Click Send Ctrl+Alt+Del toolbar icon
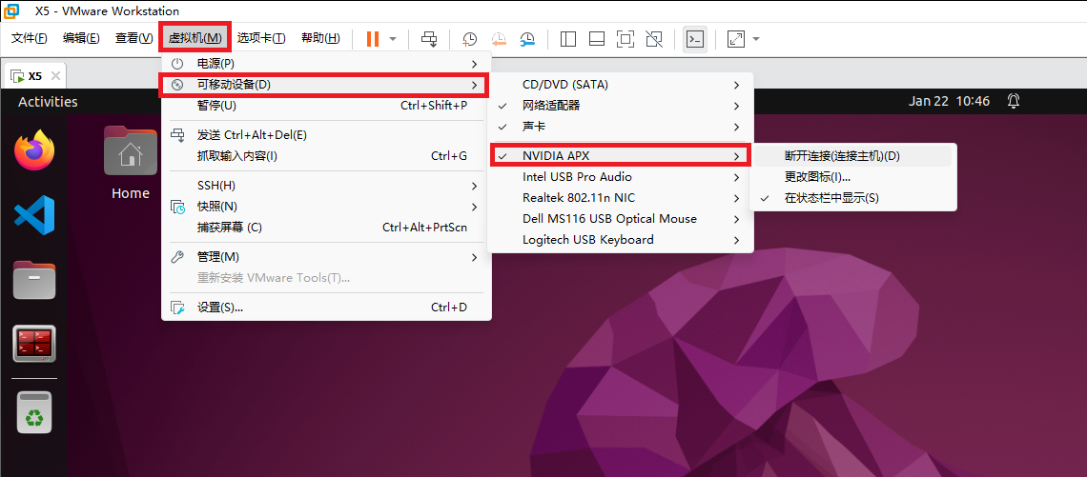The height and width of the screenshot is (477, 1087). pyautogui.click(x=429, y=39)
